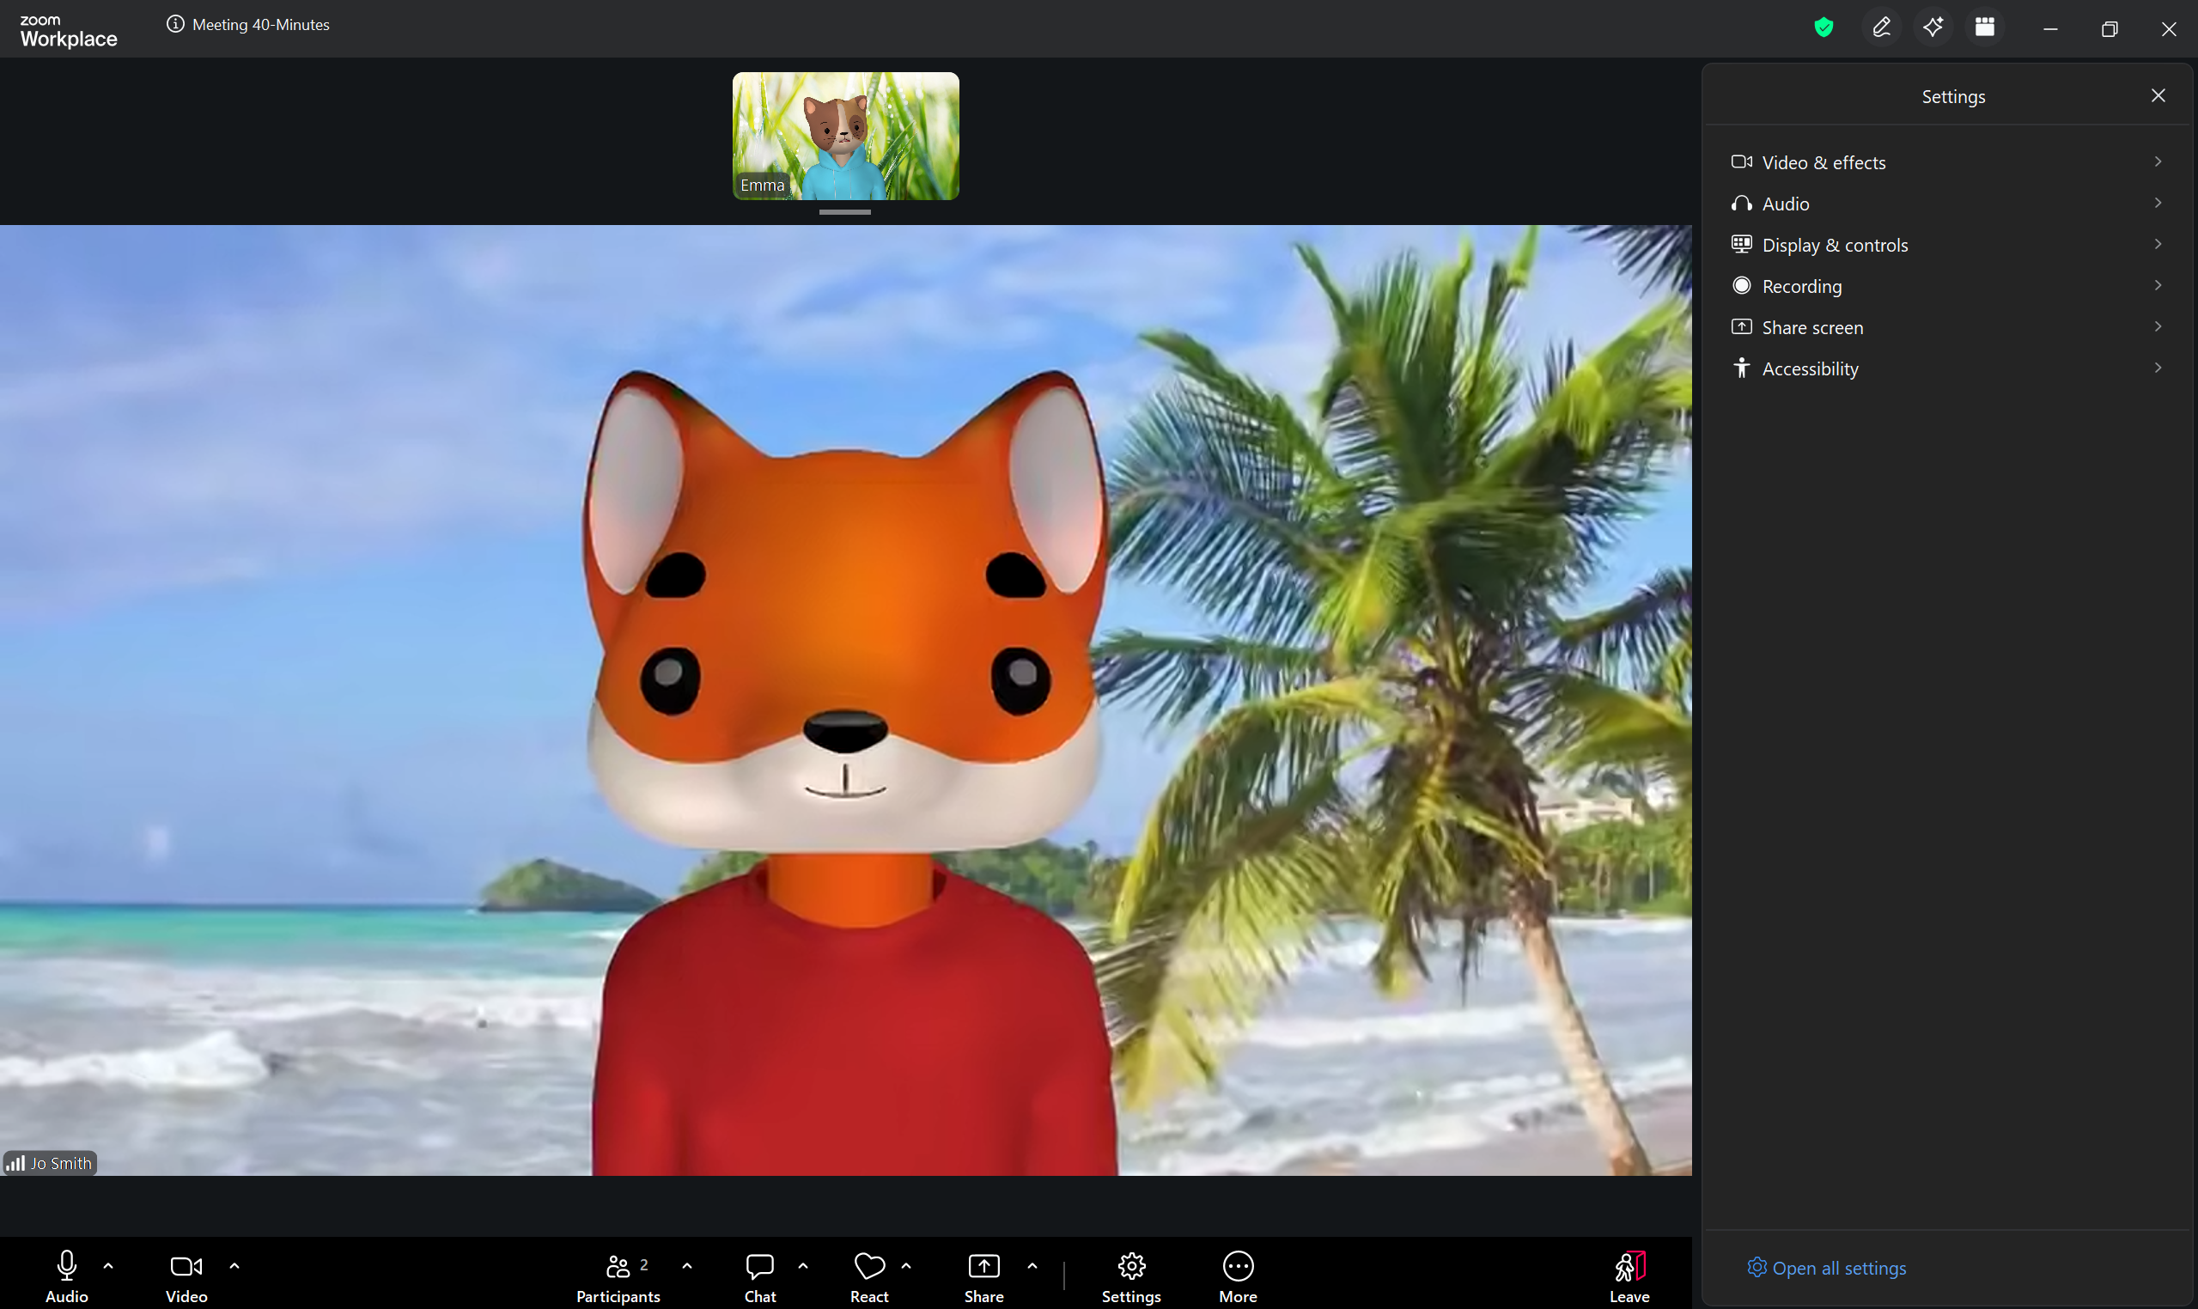The image size is (2198, 1309).
Task: Click the Emma name label on thumbnail
Action: pyautogui.click(x=762, y=186)
